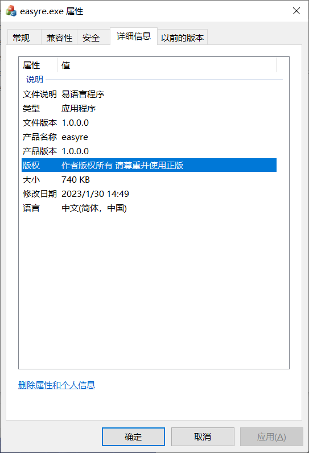Select the 修改日期 row
The image size is (309, 453).
(149, 194)
